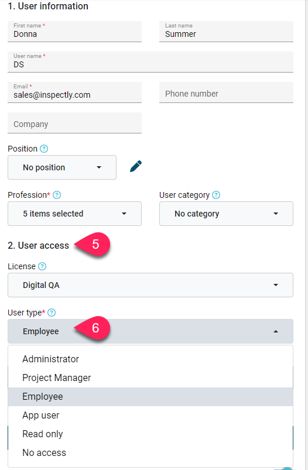The image size is (308, 470).
Task: Open the Profession 5 items selected dropdown
Action: [x=75, y=214]
